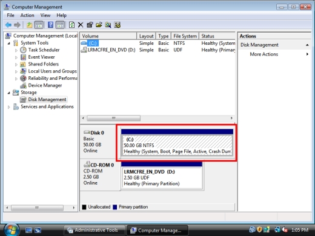Collapse the Storage node
Screen dimensions: 315x236
(x=8, y=93)
